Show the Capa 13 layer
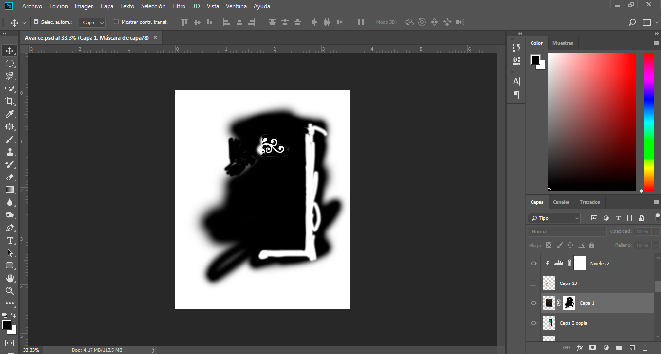Image resolution: width=661 pixels, height=354 pixels. [x=533, y=283]
